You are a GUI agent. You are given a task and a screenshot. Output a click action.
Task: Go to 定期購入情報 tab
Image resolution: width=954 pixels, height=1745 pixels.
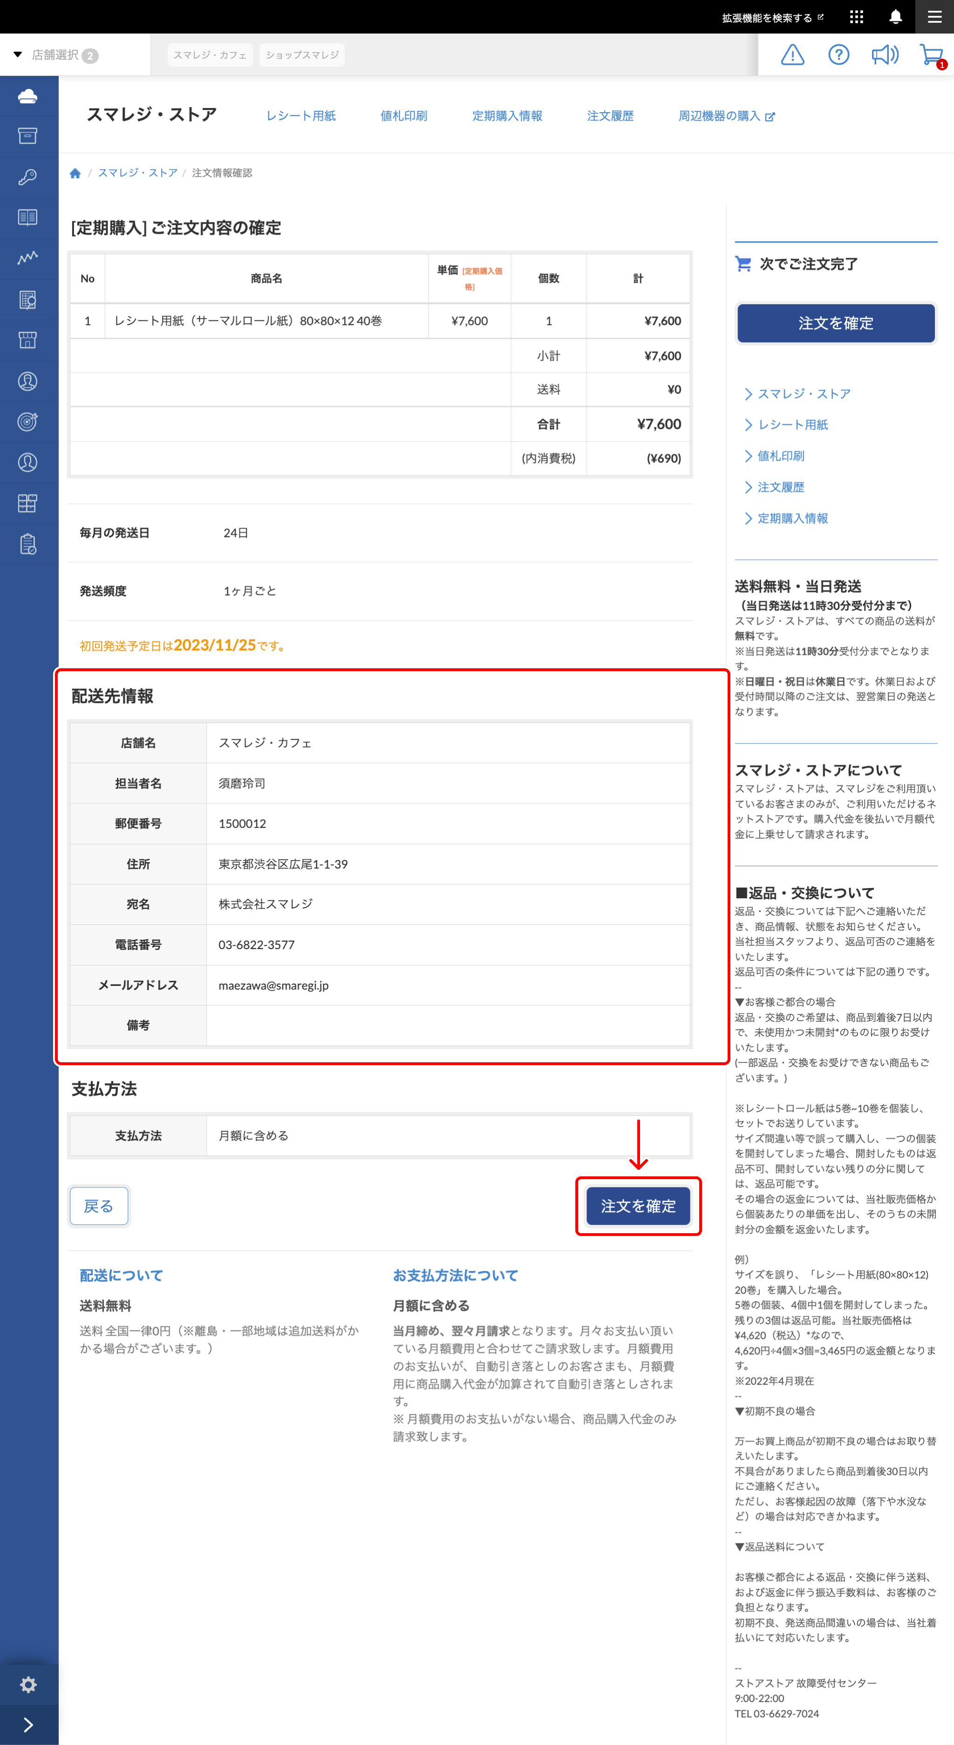(507, 116)
